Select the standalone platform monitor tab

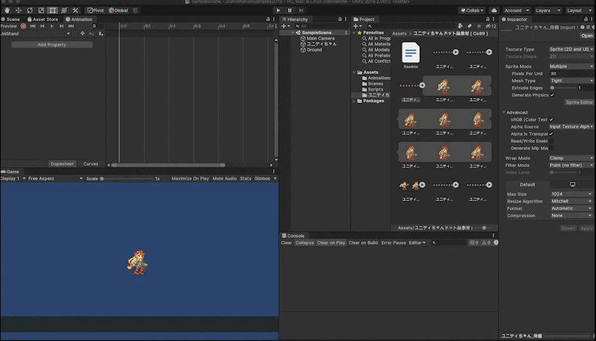572,185
